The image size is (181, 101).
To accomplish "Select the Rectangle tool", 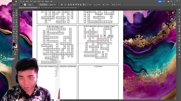I will click(14, 20).
